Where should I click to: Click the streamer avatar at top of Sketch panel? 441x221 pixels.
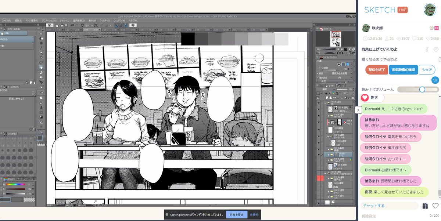coord(430,10)
